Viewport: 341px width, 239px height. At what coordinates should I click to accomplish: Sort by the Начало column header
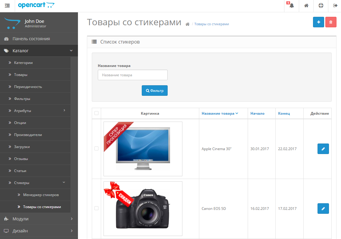257,113
